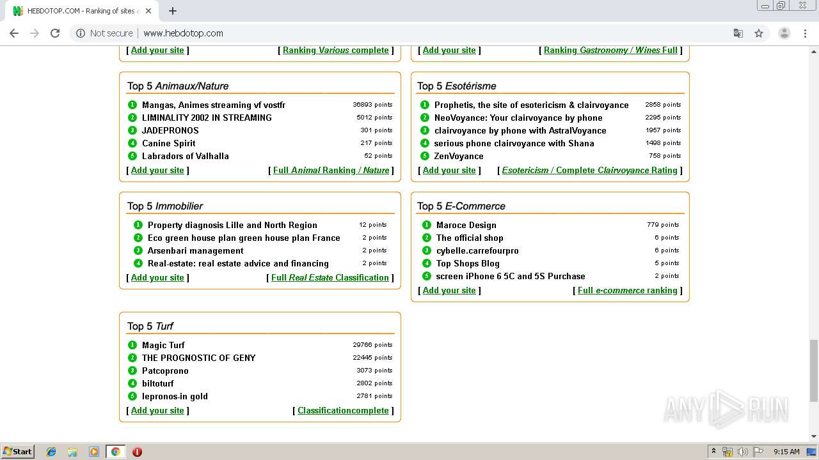This screenshot has width=819, height=460.
Task: Open the Maroce Design entry
Action: (466, 225)
